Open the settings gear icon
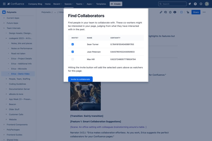This screenshot has height=141, width=212. pos(201,4)
